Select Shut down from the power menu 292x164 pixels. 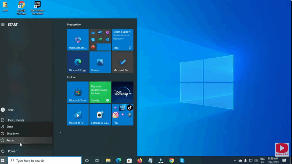(26, 133)
